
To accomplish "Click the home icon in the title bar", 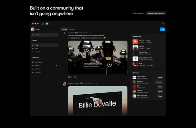I will (x=42, y=24).
